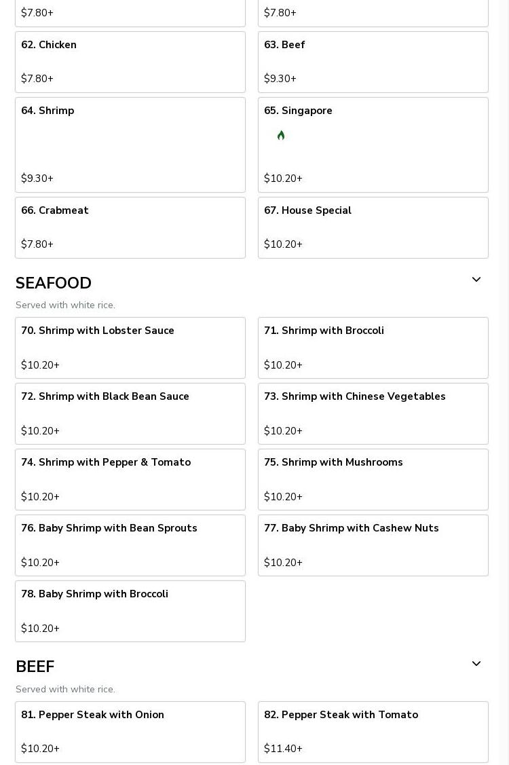Choose 82. Pepper Steak with Tomato
Viewport: 509px width, 765px height.
373,732
